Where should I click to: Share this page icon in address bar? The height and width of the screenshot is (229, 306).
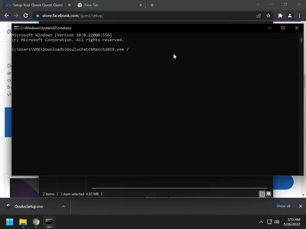coord(259,16)
